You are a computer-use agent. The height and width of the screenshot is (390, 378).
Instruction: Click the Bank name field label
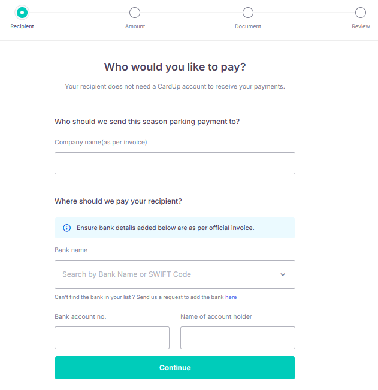click(x=71, y=250)
